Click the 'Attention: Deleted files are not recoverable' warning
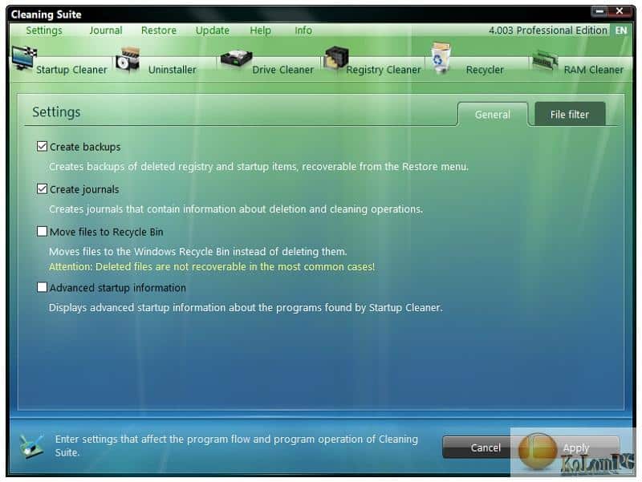 pos(212,267)
